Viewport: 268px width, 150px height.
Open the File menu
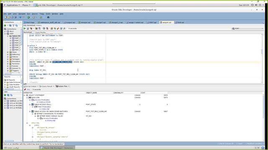tap(5, 14)
